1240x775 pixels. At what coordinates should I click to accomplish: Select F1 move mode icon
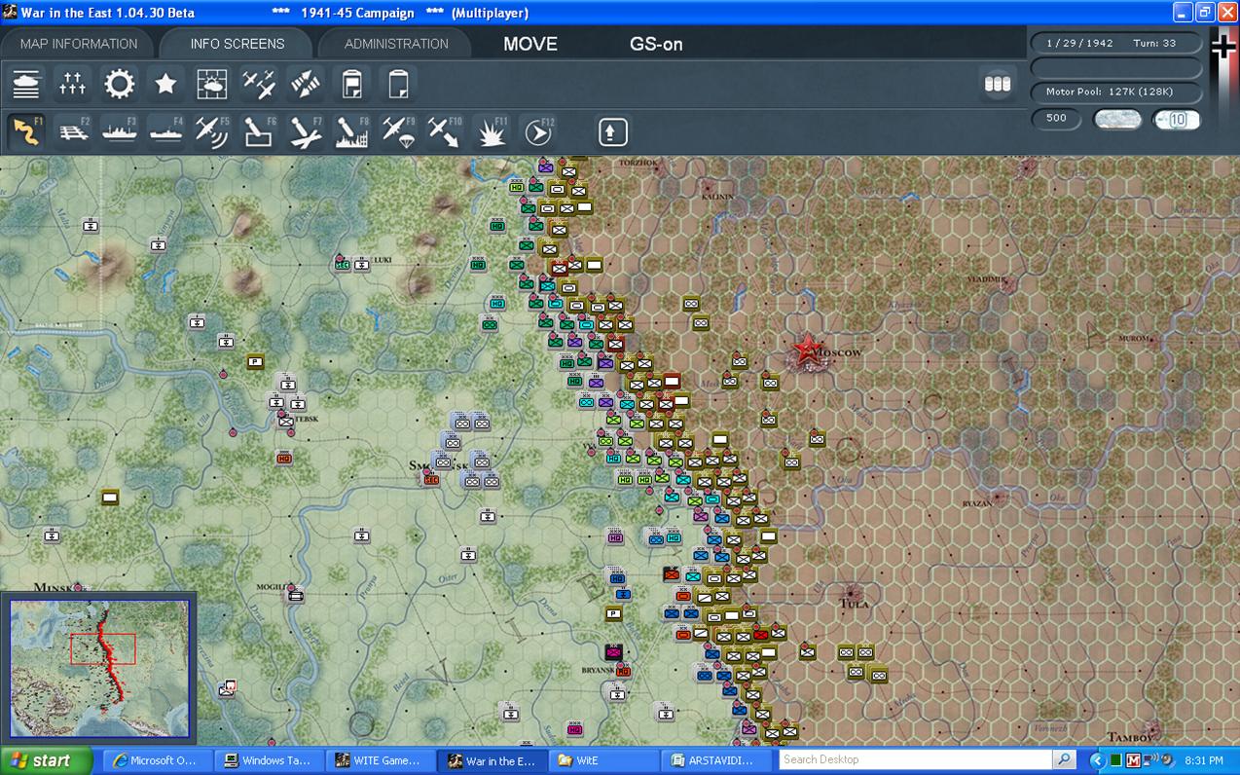coord(26,131)
